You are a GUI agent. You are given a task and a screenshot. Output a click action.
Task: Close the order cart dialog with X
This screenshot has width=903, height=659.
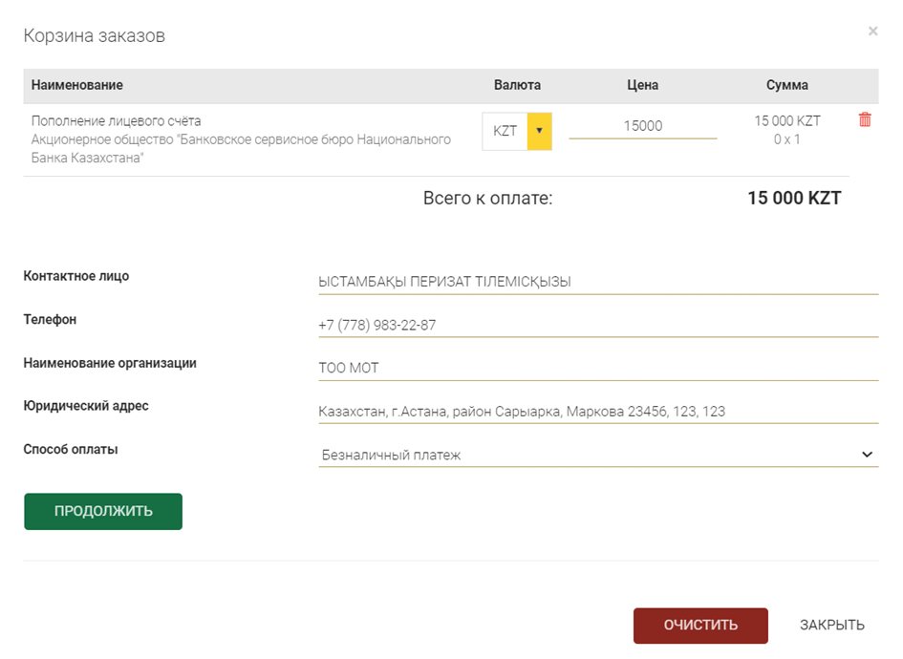pyautogui.click(x=872, y=32)
